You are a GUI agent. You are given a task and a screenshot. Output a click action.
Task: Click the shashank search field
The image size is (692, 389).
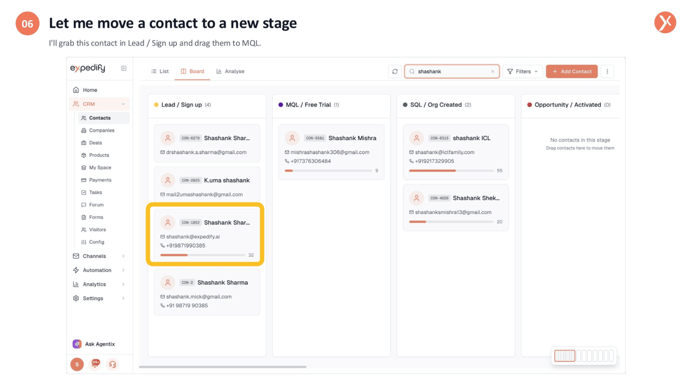[452, 71]
